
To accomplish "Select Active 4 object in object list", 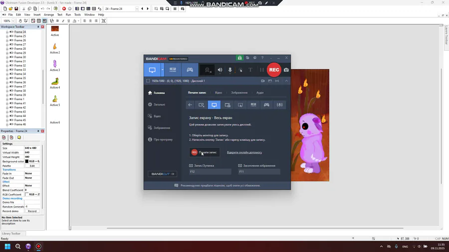I will [55, 83].
